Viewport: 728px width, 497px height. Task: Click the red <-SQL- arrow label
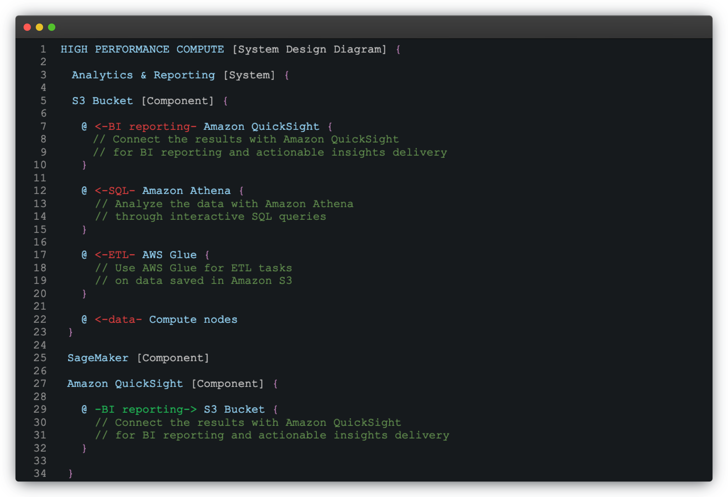[115, 190]
